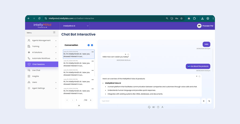The height and width of the screenshot is (124, 240).
Task: Expand the Users menu
Action: (x=42, y=82)
